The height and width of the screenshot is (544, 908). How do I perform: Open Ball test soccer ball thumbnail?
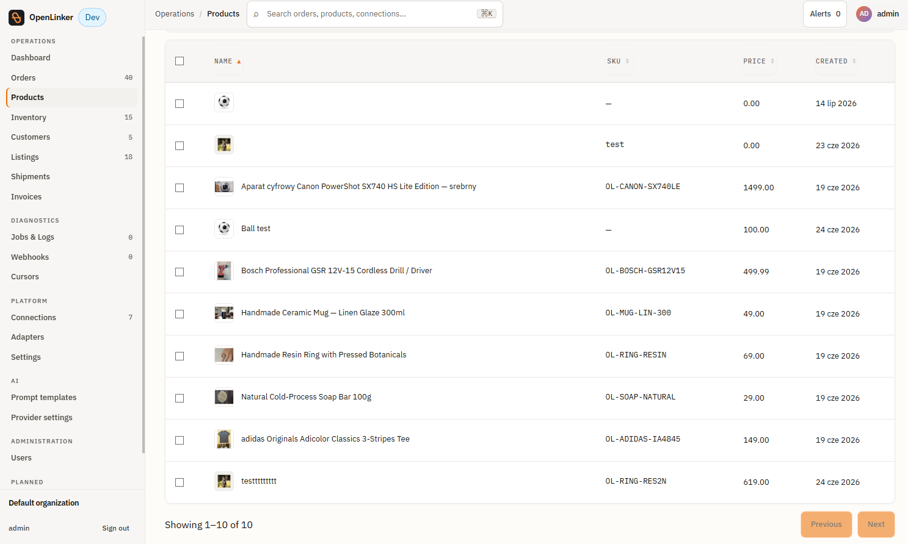coord(224,229)
